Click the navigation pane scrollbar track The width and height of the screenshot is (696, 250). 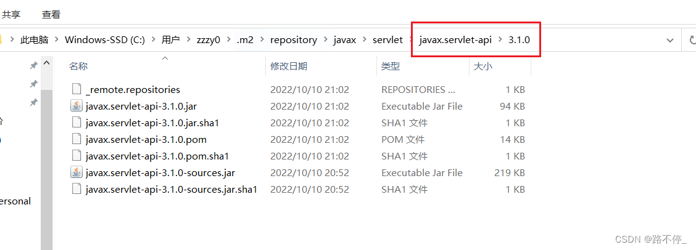pos(47,169)
